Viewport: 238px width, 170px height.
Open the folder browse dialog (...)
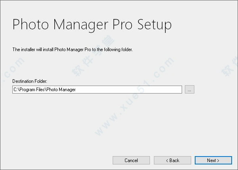190,90
